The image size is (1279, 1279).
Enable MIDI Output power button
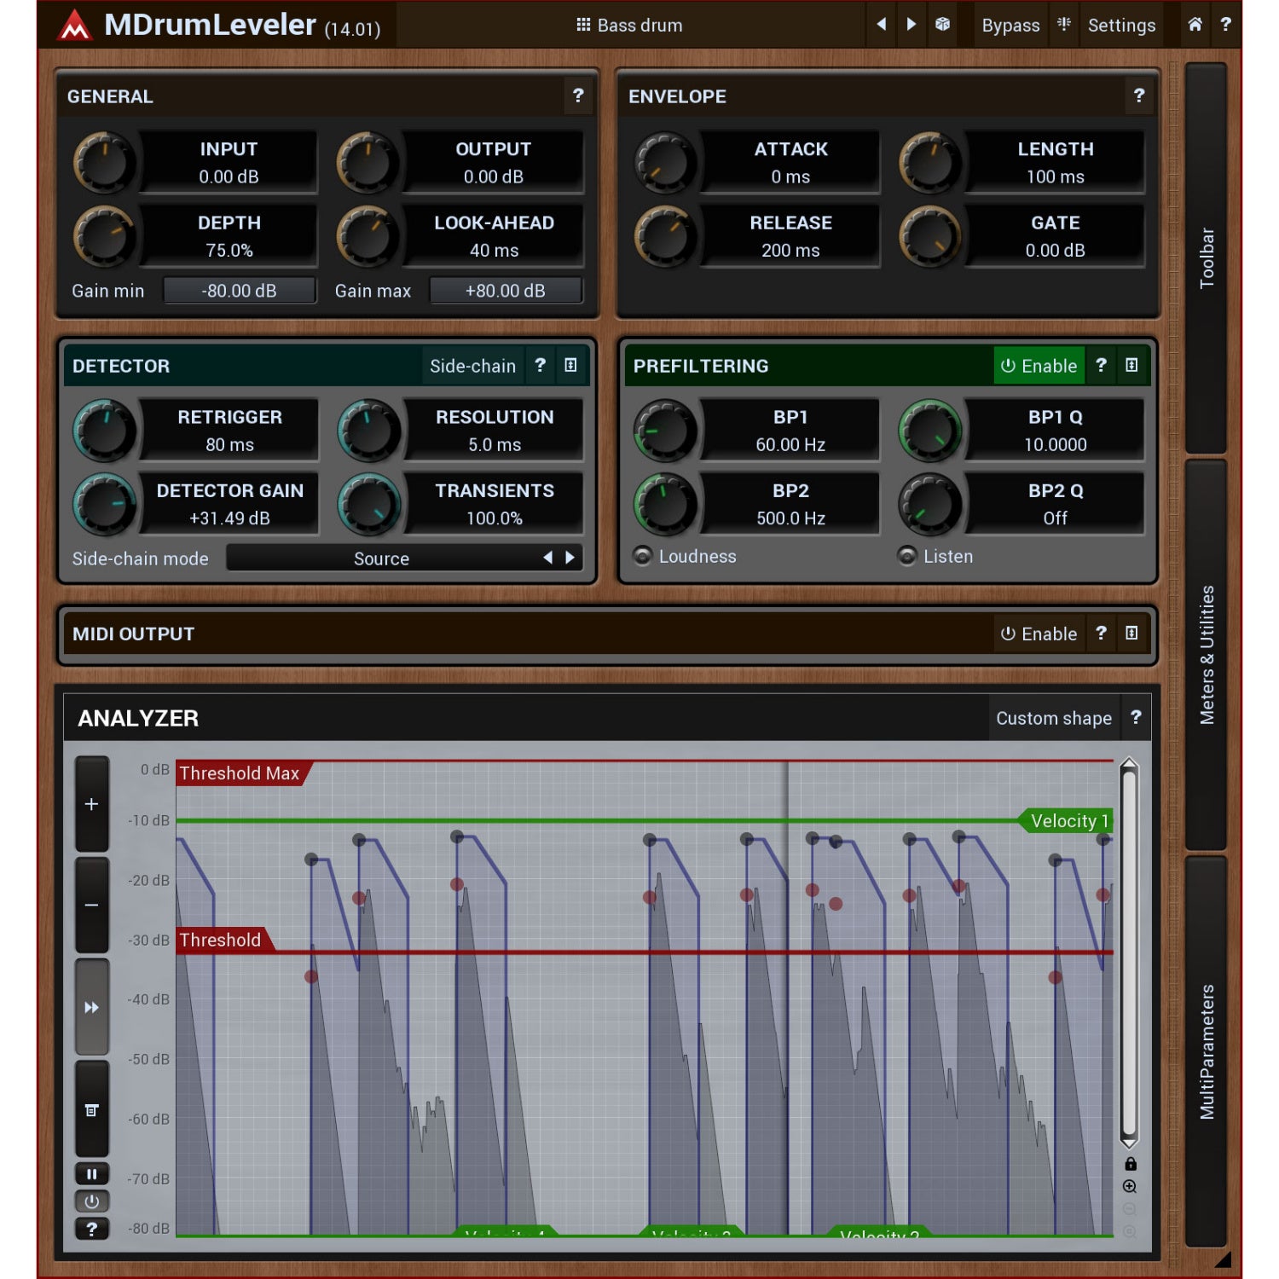[1039, 634]
